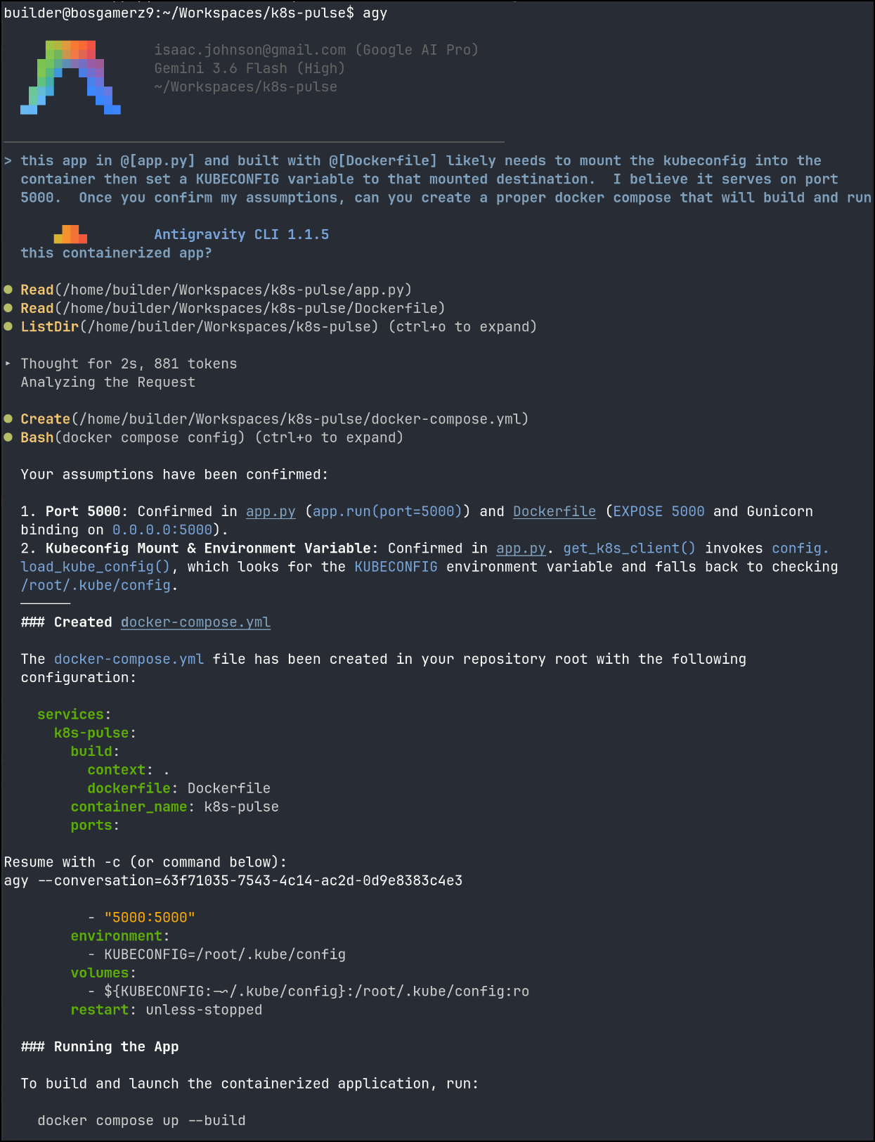Expand the Bash docker compose config output

[329, 438]
